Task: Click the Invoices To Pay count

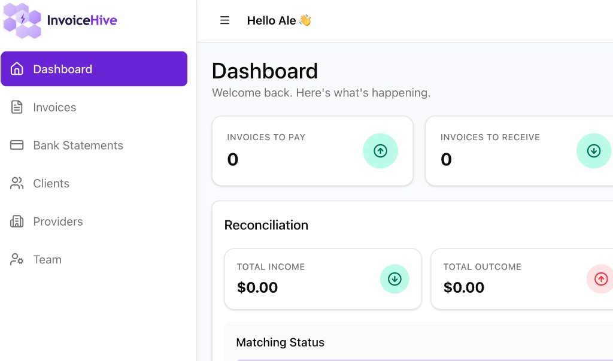Action: [x=233, y=159]
